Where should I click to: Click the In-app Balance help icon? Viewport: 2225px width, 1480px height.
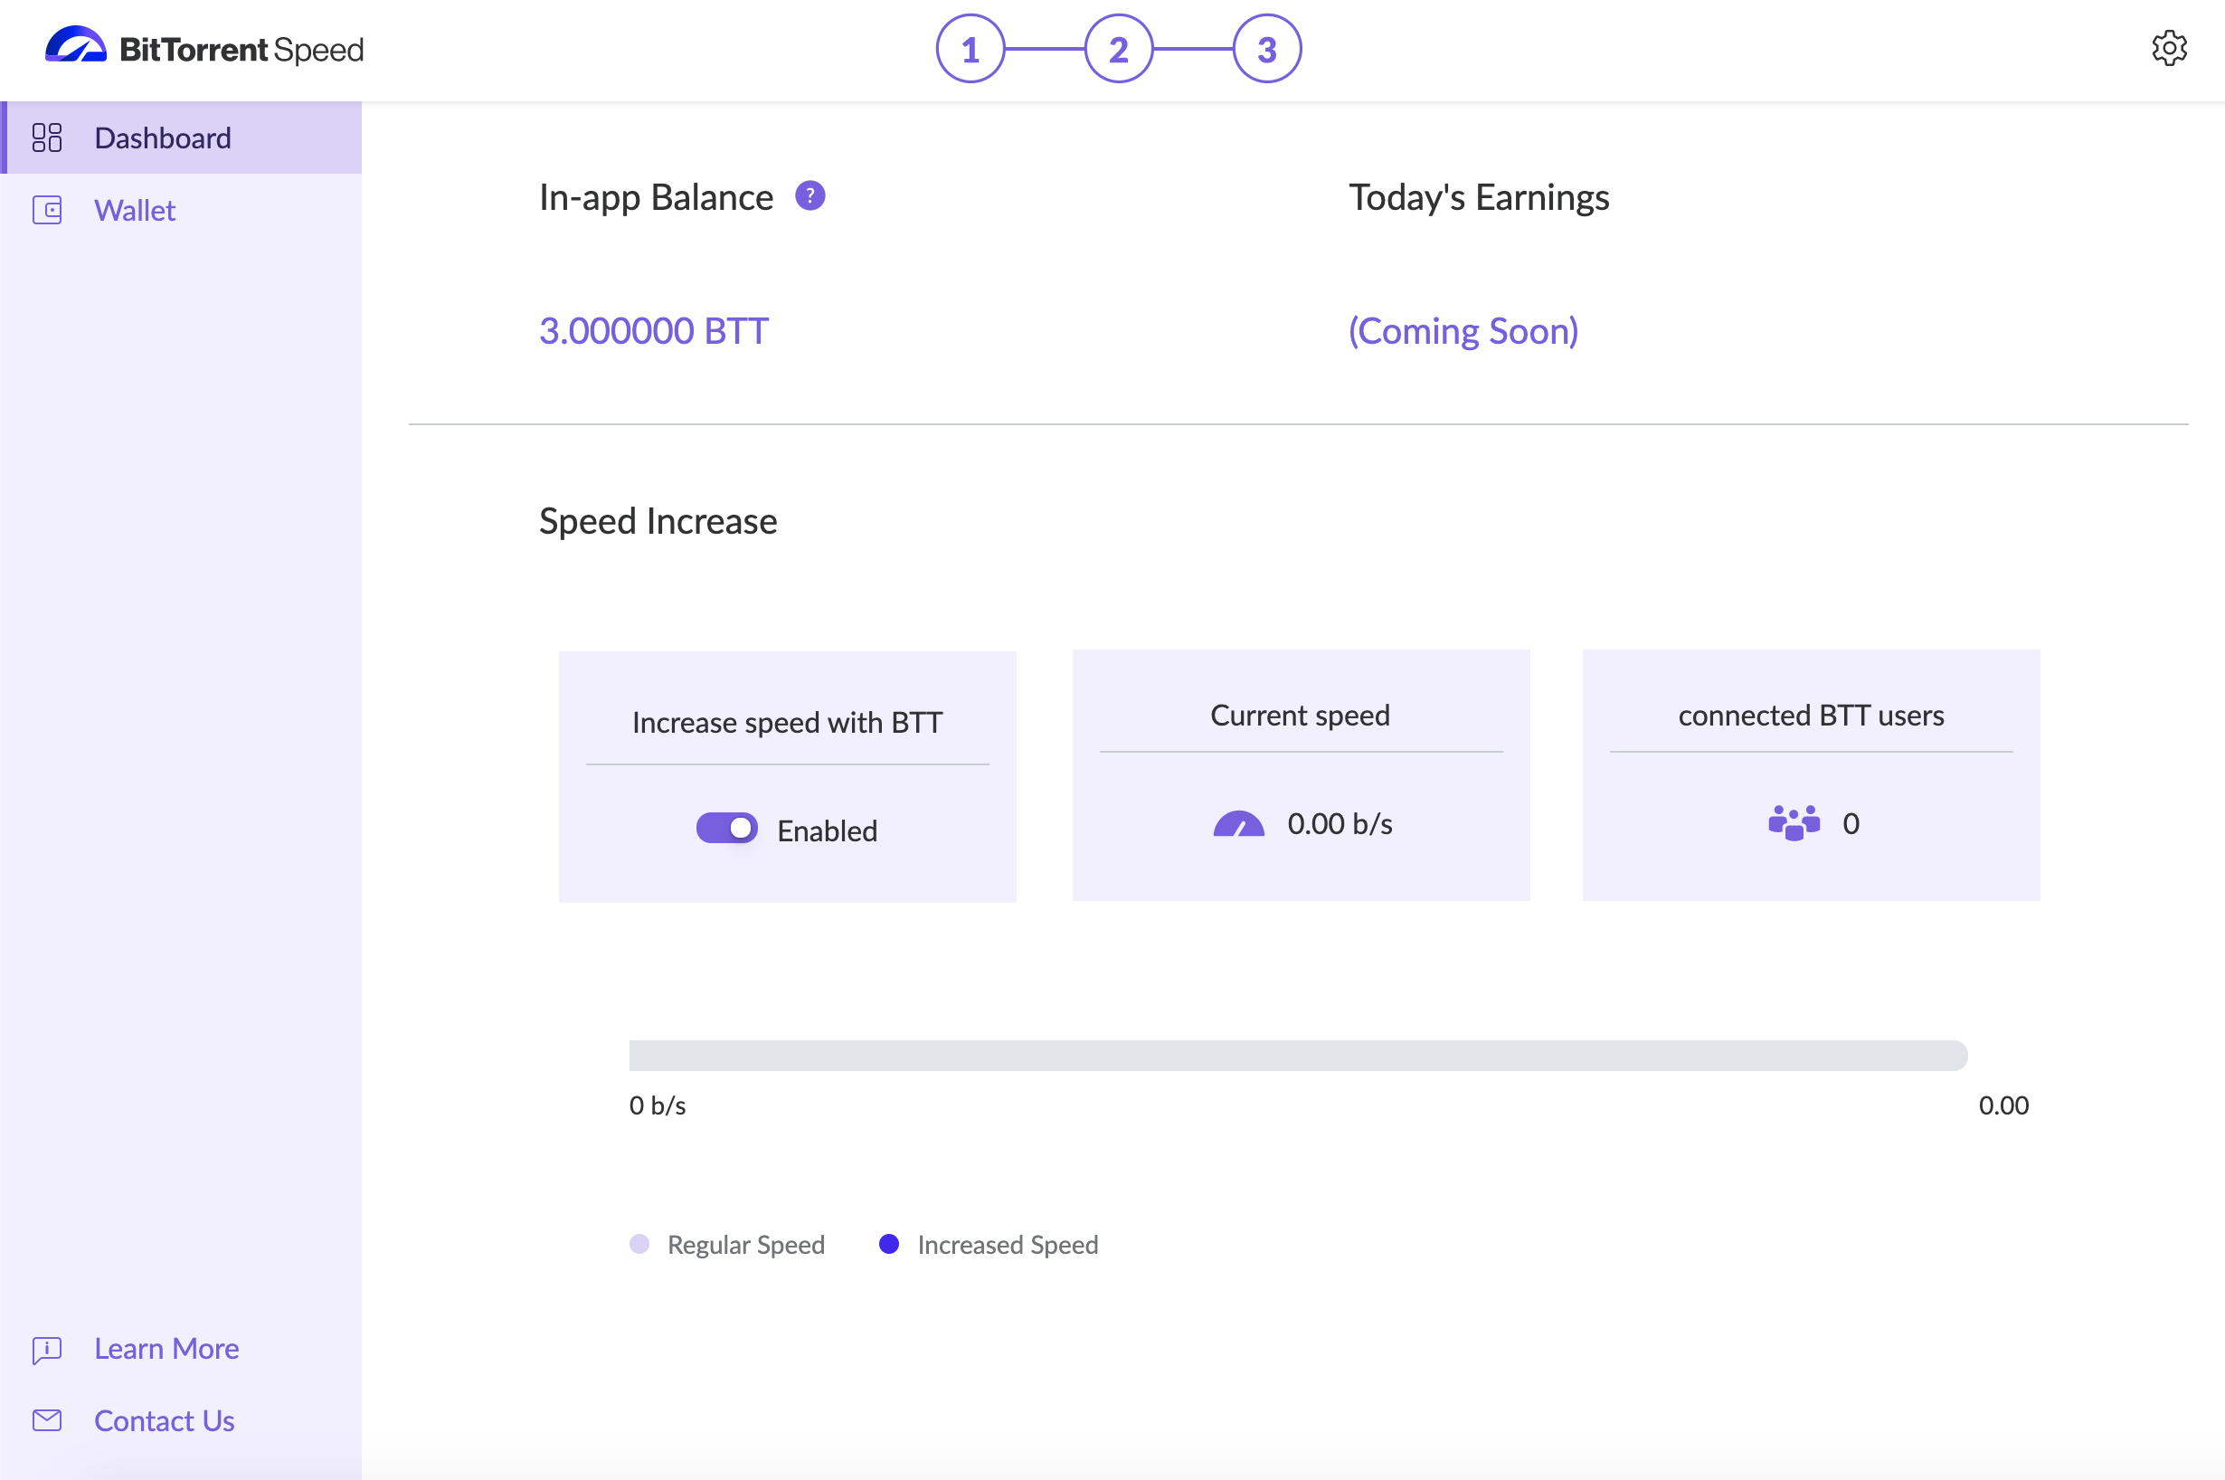810,196
